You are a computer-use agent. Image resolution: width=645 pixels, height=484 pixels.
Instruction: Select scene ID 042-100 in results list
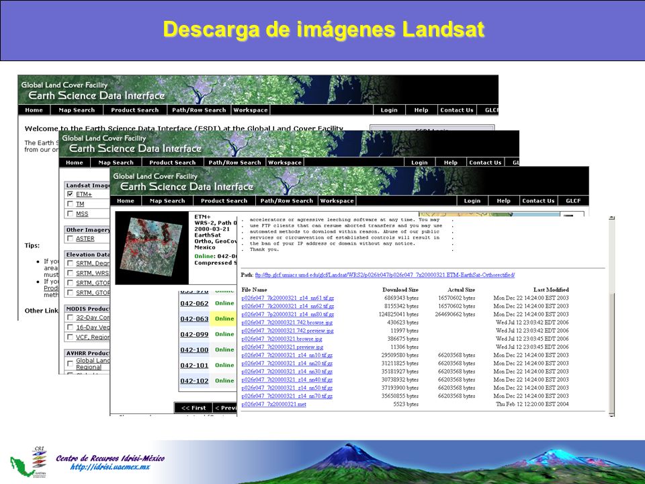point(194,350)
